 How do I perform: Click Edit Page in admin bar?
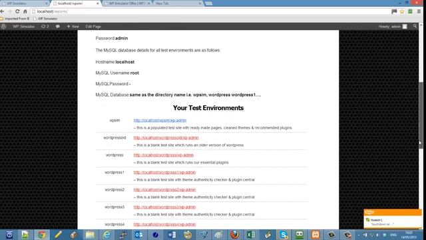pyautogui.click(x=93, y=27)
